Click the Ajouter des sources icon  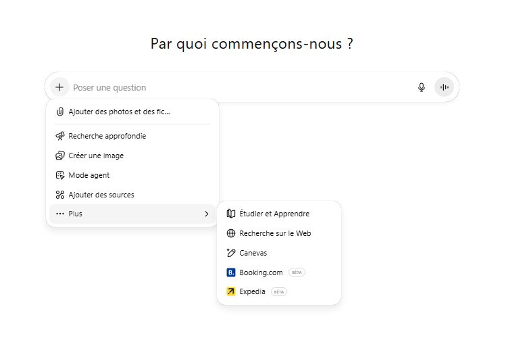click(x=60, y=195)
